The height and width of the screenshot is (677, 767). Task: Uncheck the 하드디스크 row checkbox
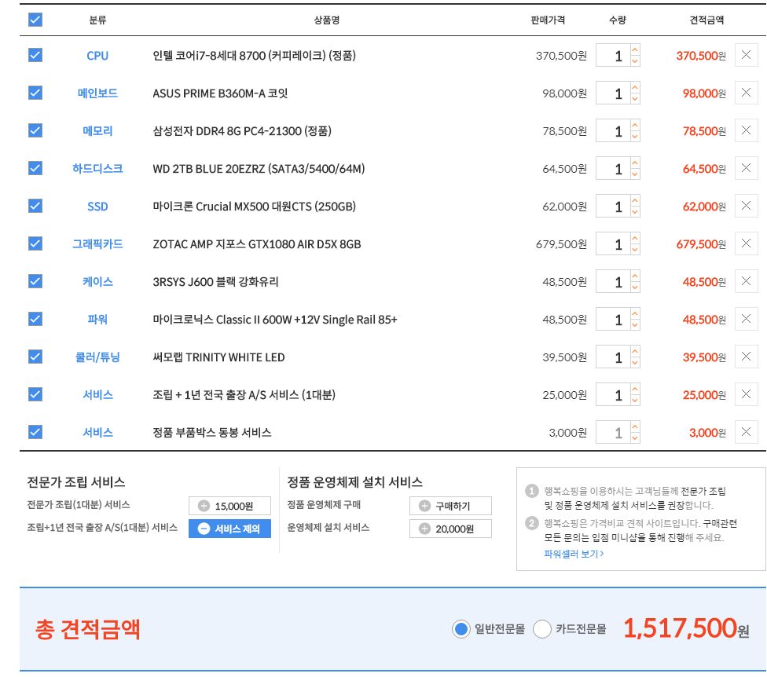pyautogui.click(x=35, y=168)
